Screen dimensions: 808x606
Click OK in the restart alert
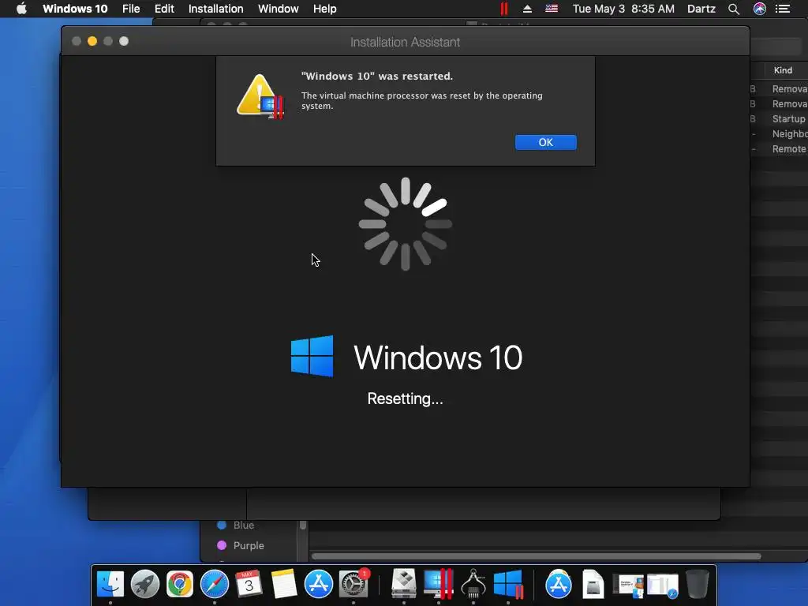(x=546, y=142)
